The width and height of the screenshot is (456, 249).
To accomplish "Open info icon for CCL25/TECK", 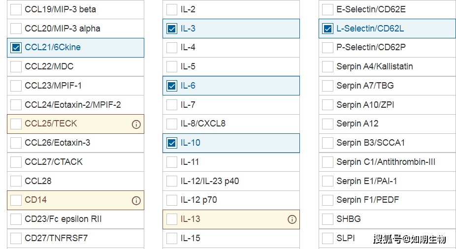I will pos(136,124).
